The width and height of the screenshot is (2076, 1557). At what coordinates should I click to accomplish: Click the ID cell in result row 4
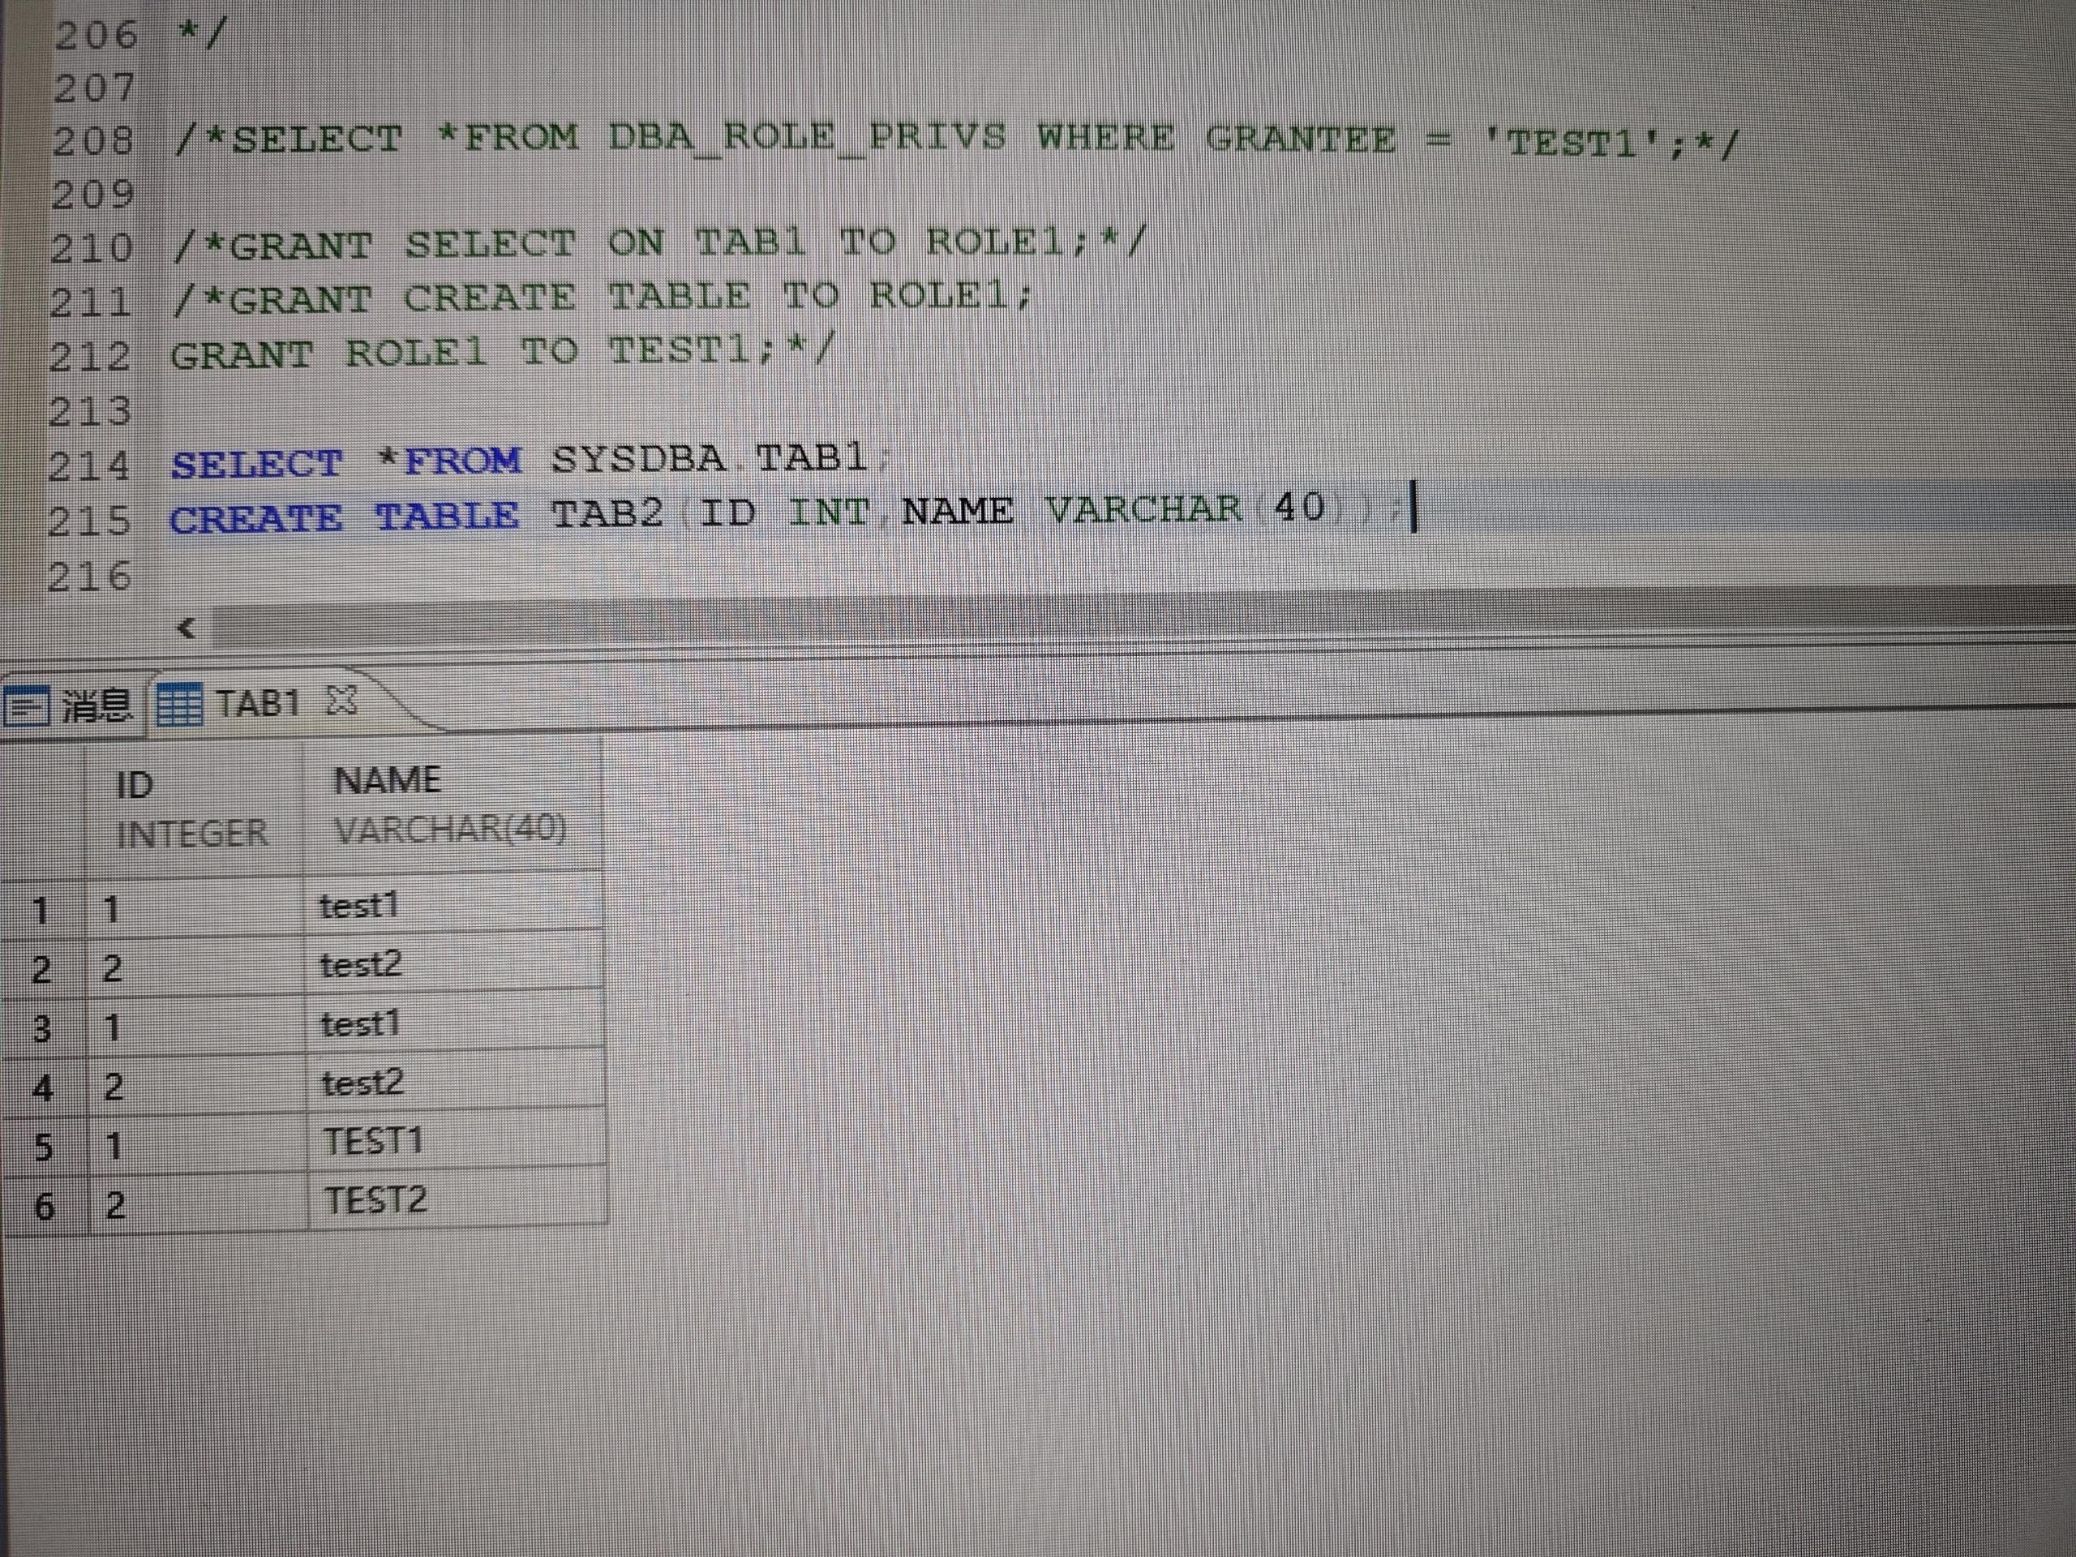coord(196,1087)
